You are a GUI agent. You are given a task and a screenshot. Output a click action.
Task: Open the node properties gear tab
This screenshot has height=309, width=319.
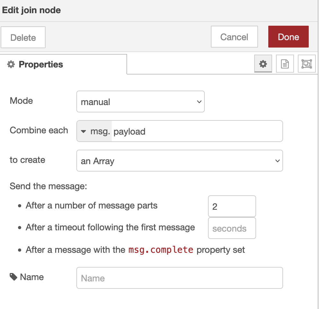point(263,64)
